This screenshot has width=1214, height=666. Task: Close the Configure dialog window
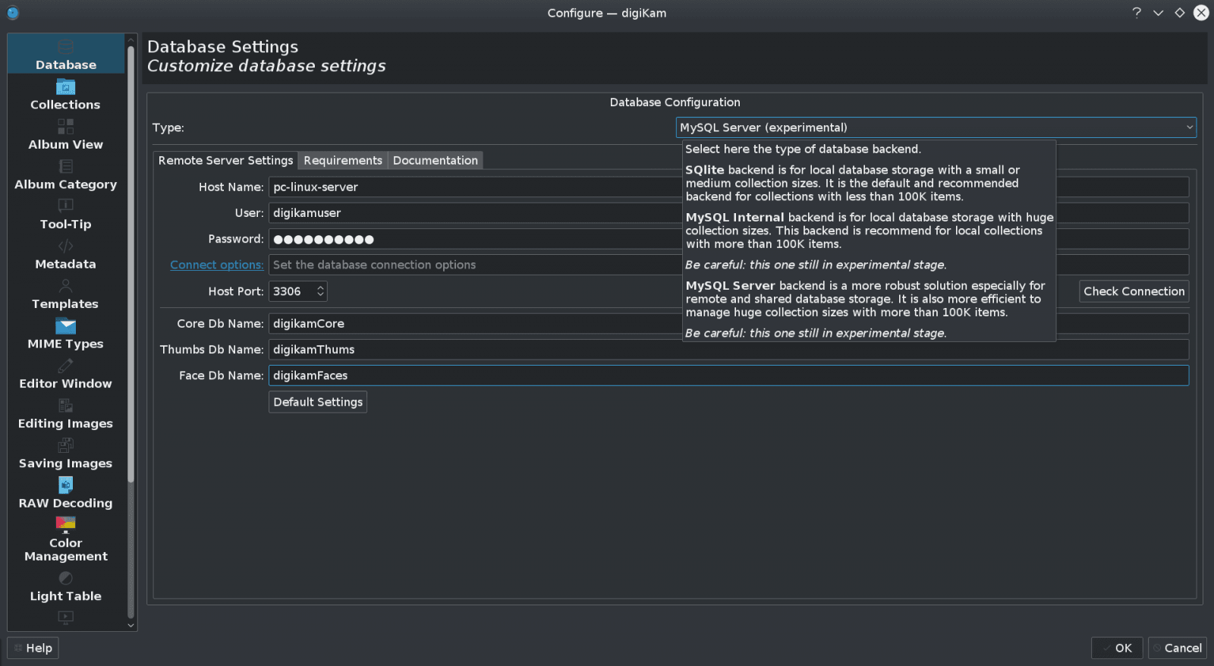pos(1201,12)
